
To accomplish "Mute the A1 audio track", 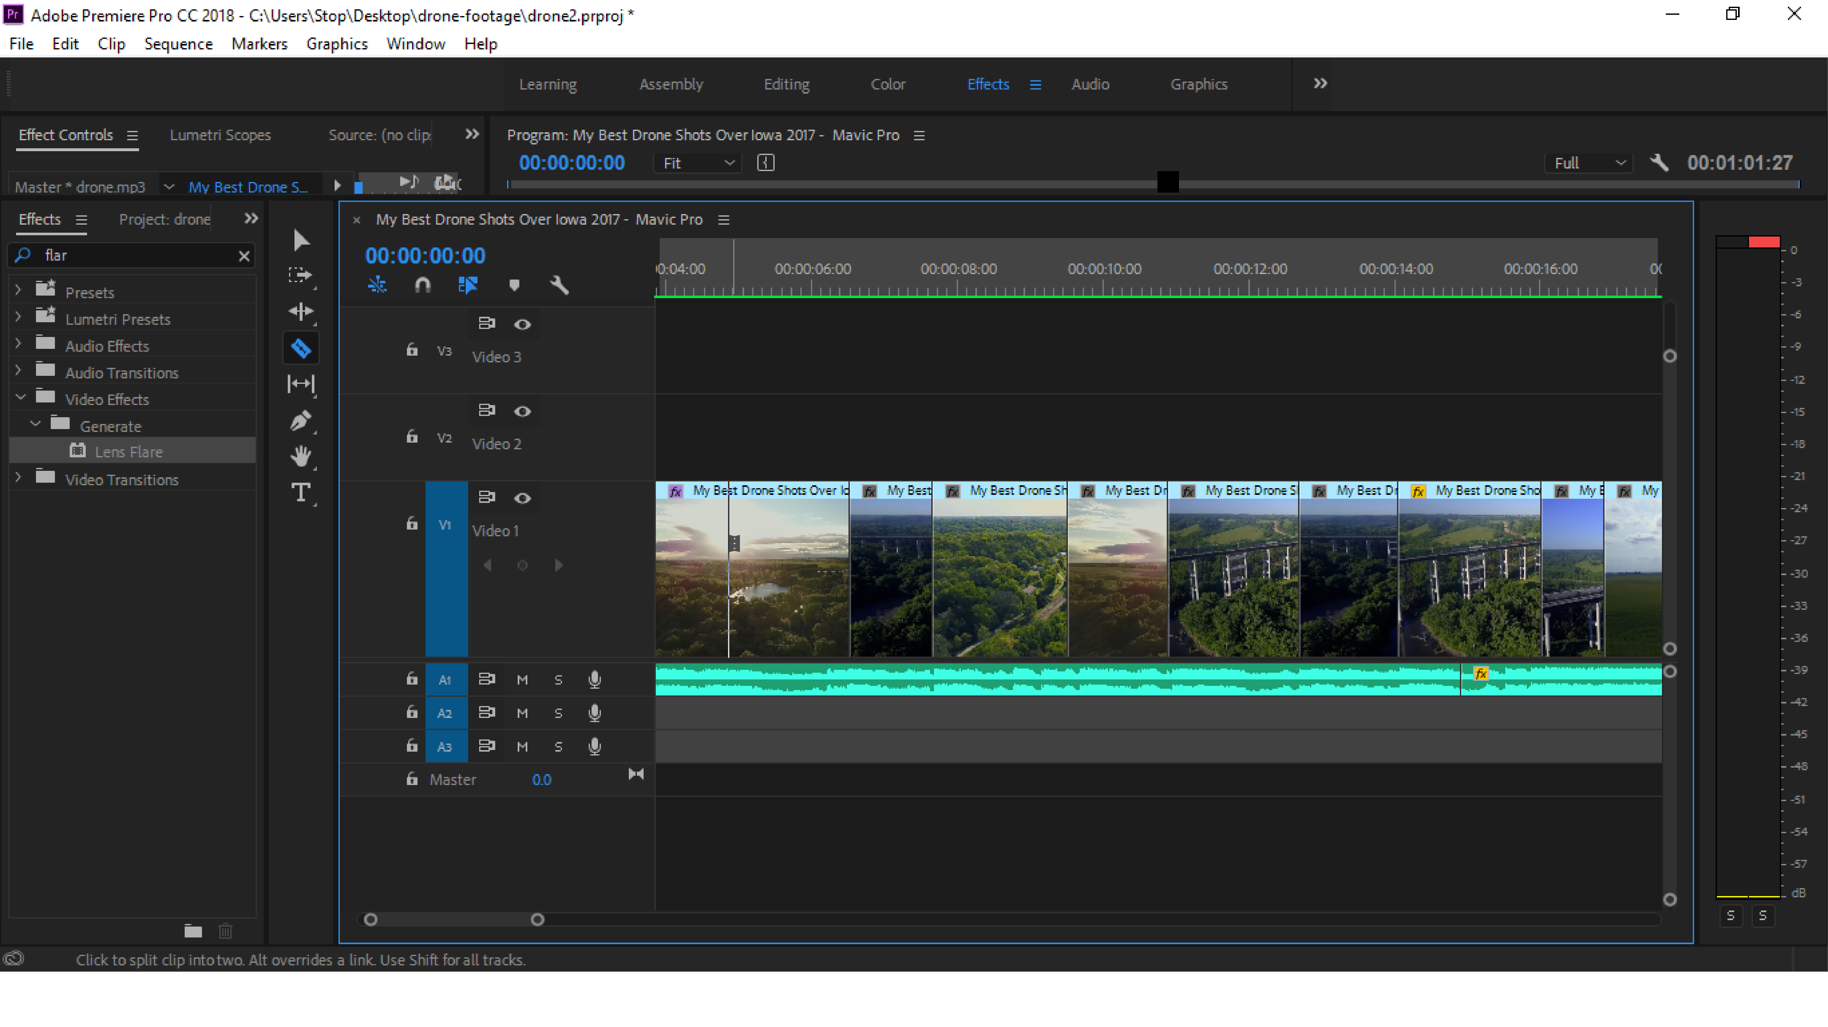I will (522, 679).
